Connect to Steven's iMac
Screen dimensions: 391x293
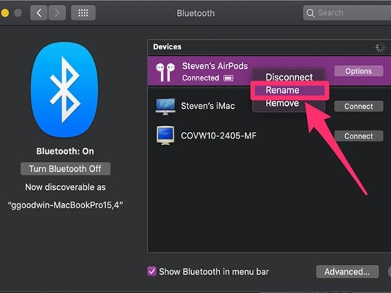tap(358, 106)
